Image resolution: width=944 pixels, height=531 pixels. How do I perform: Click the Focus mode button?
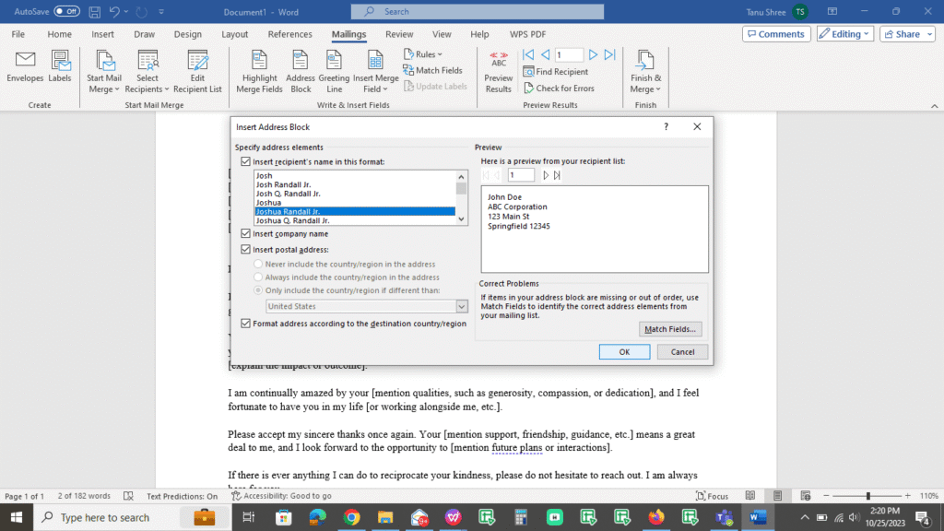713,495
